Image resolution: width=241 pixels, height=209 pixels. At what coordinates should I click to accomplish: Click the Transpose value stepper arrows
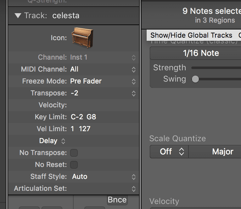click(133, 93)
